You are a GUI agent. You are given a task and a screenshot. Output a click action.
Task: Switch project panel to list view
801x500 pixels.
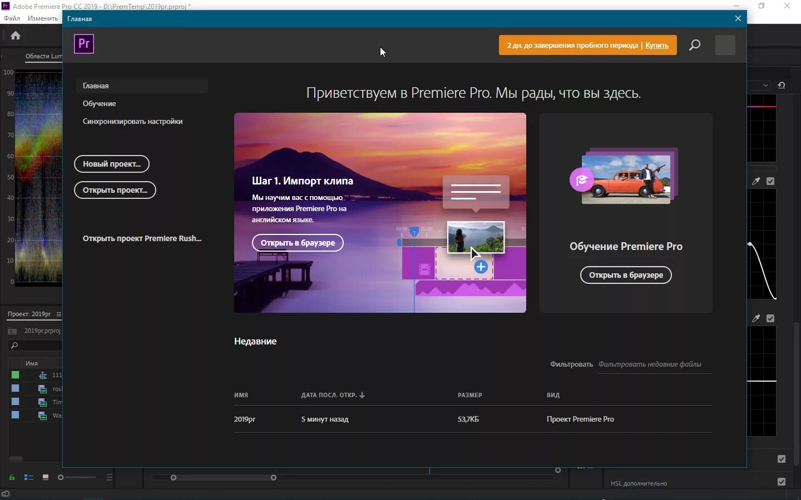click(29, 477)
